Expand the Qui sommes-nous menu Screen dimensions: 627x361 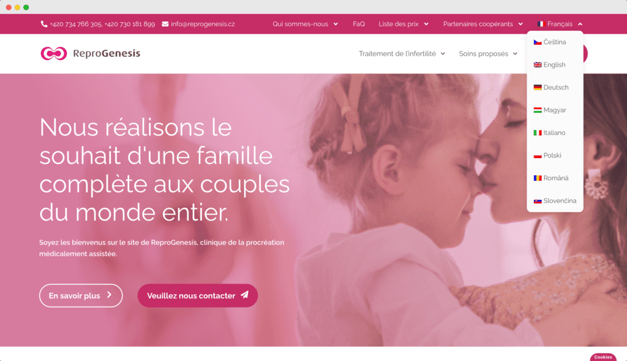(305, 24)
